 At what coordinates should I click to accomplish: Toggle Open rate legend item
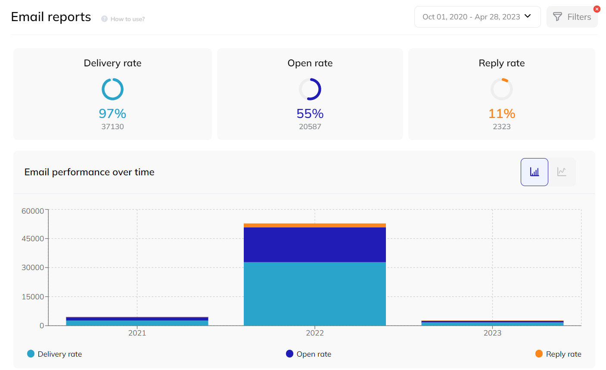pyautogui.click(x=309, y=354)
